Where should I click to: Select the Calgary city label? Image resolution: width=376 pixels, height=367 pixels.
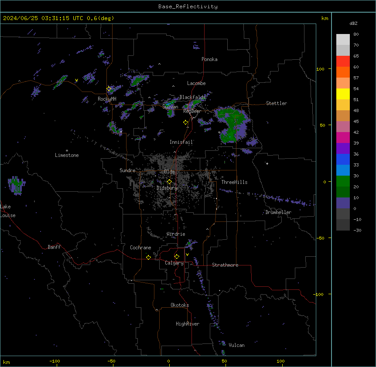tap(174, 263)
